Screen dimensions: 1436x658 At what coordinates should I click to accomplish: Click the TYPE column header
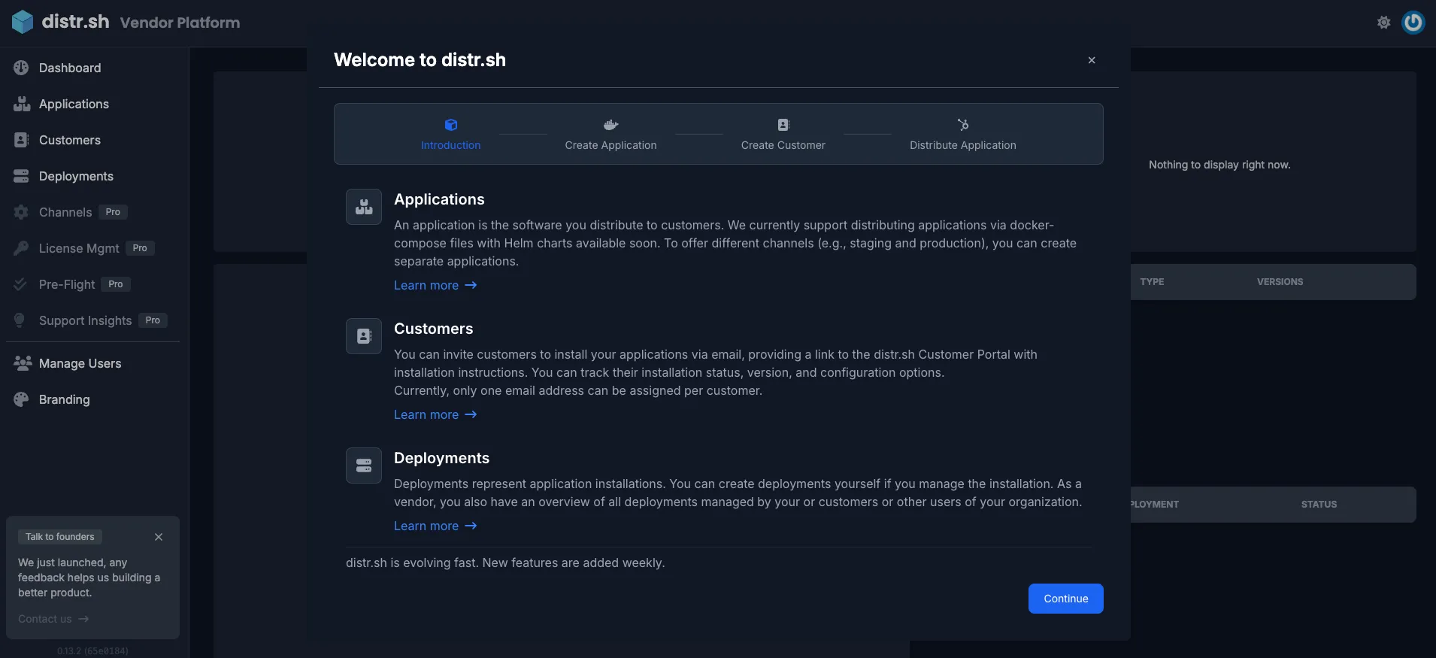click(1152, 282)
